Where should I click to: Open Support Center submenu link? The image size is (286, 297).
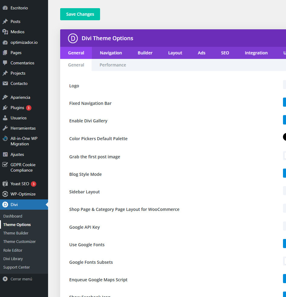click(17, 267)
